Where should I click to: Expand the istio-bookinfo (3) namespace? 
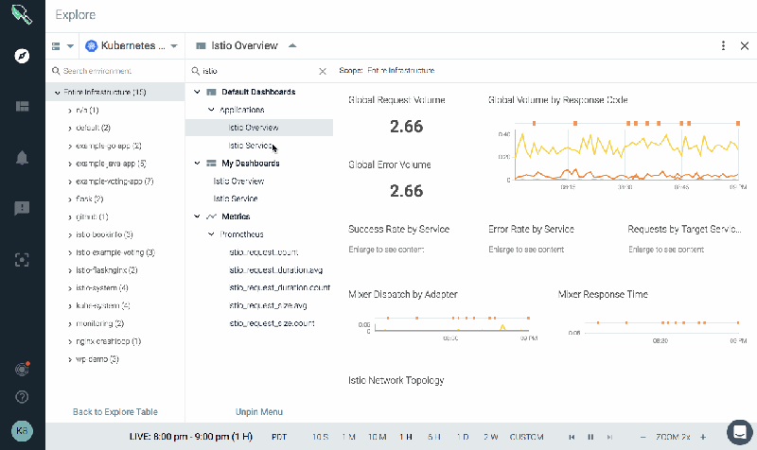pos(70,234)
